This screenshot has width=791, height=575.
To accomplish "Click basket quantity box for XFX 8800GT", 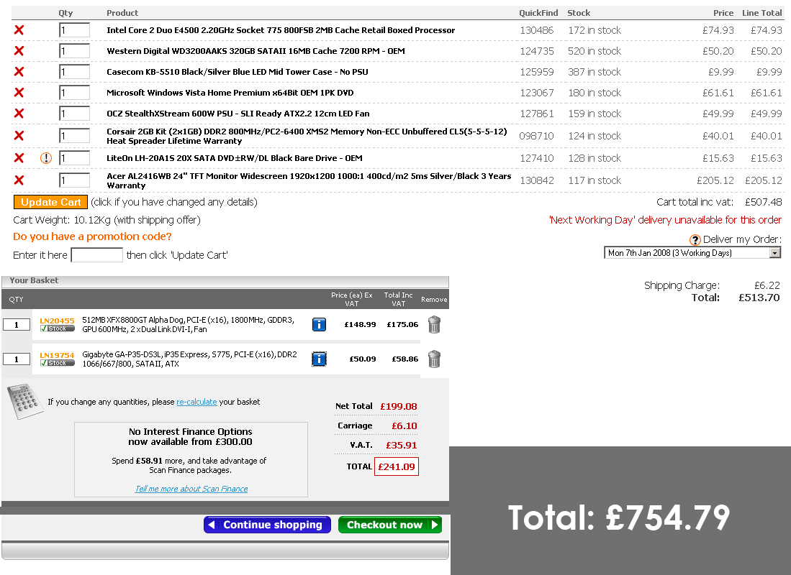I will pos(17,325).
